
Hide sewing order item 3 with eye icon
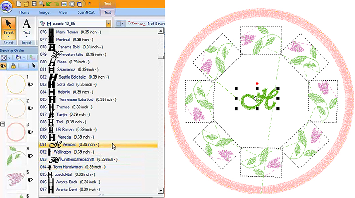click(31, 132)
